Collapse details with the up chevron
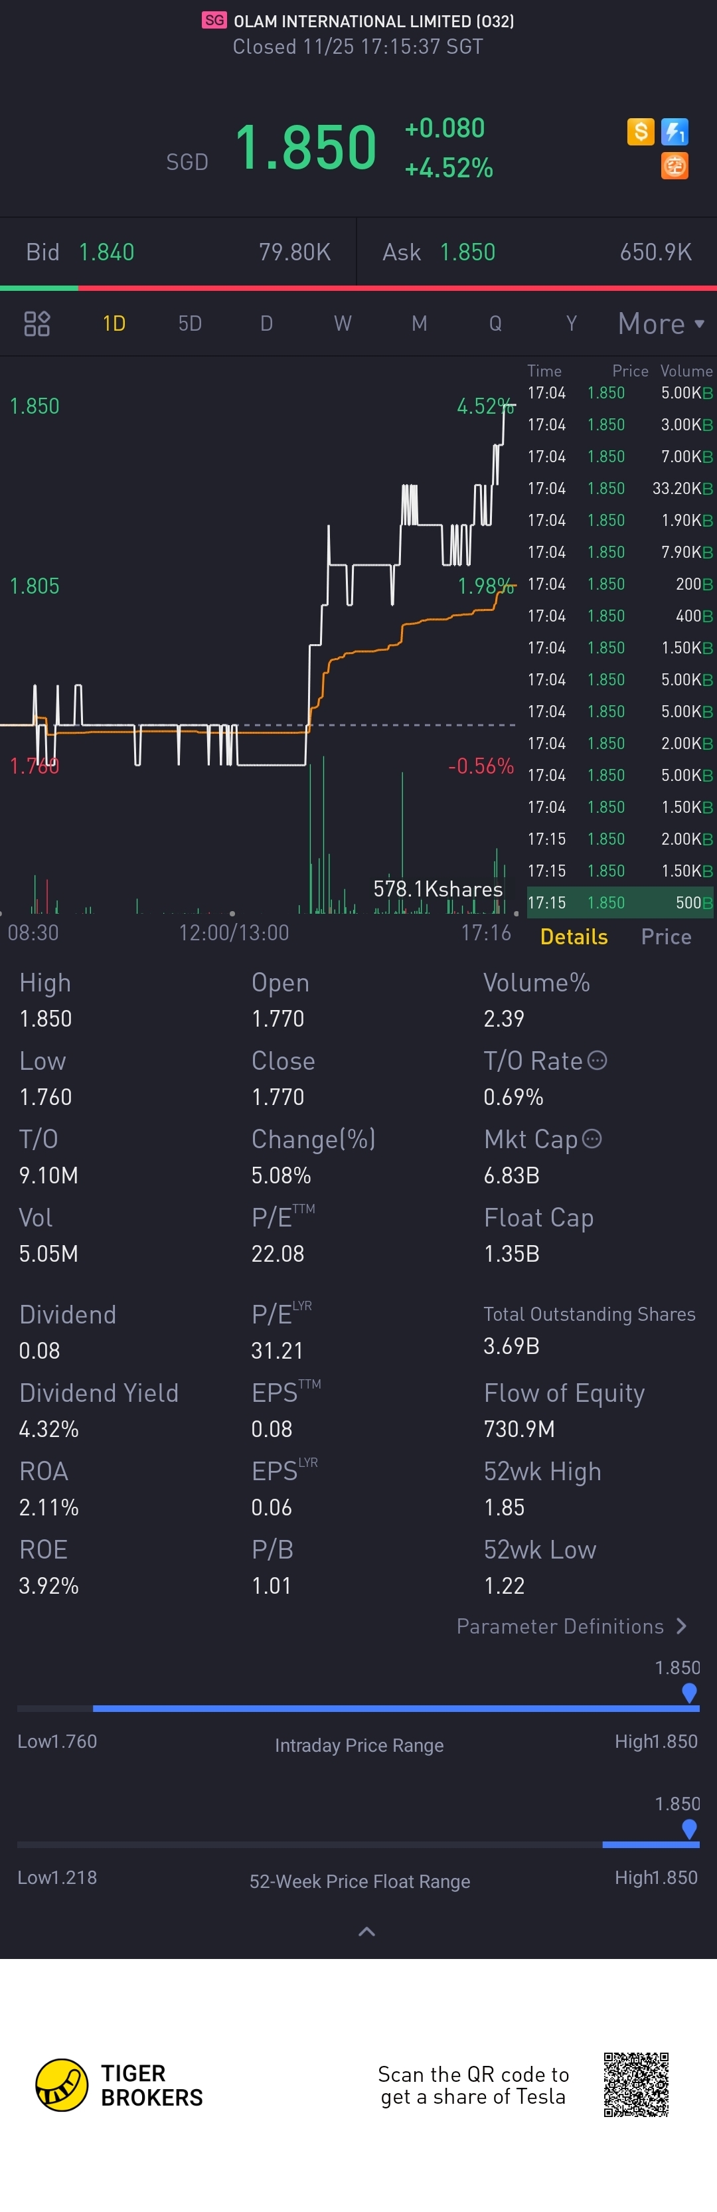This screenshot has width=717, height=2212. pos(366,1932)
